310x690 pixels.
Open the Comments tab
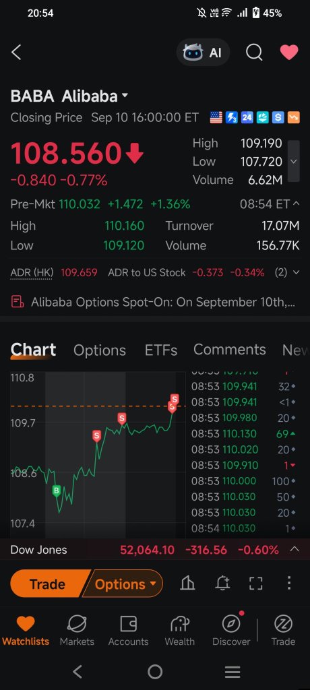click(x=229, y=350)
